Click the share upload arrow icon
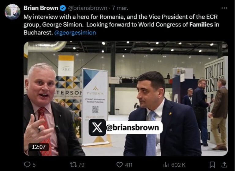Screen dimensions: 235x171 coord(224,165)
